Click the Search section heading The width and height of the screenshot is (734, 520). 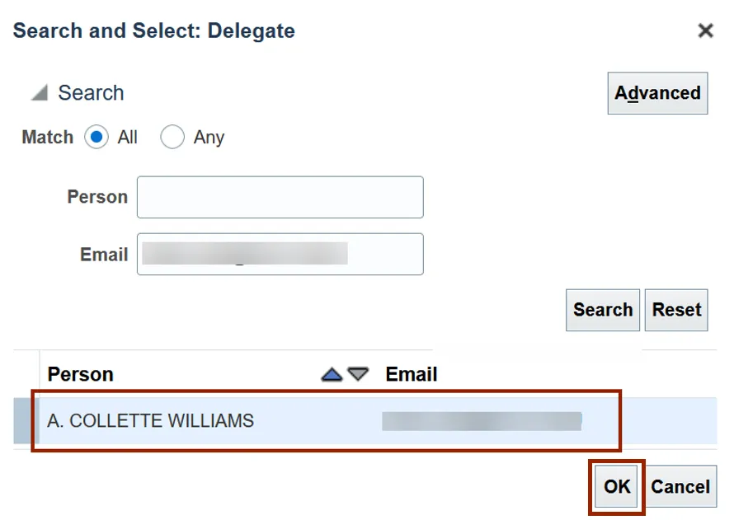[x=91, y=93]
